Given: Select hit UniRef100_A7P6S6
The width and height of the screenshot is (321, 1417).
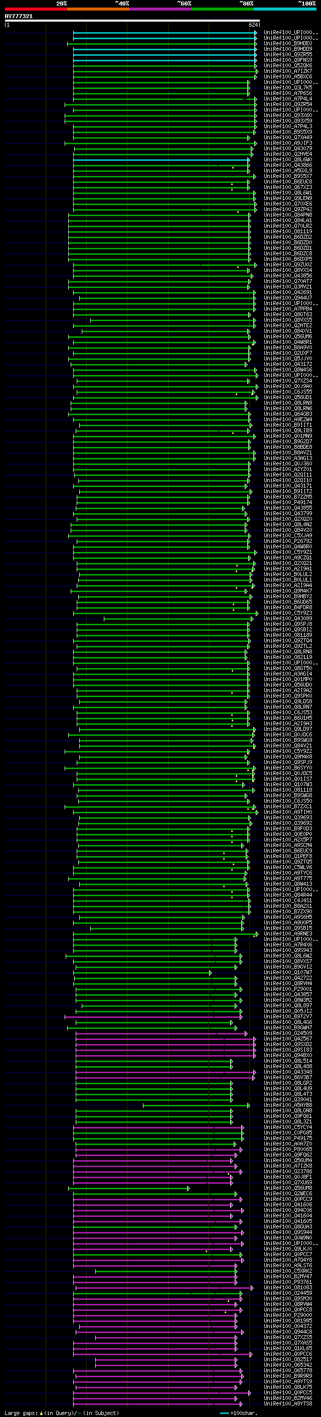Looking at the screenshot, I should [x=287, y=93].
